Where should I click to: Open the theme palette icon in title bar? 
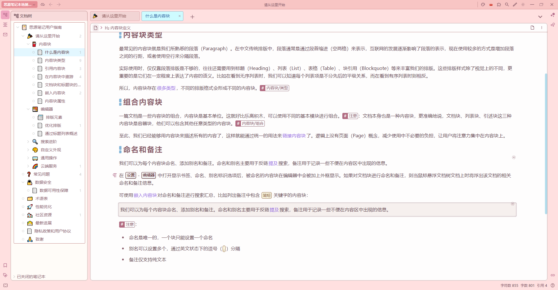pos(483,5)
